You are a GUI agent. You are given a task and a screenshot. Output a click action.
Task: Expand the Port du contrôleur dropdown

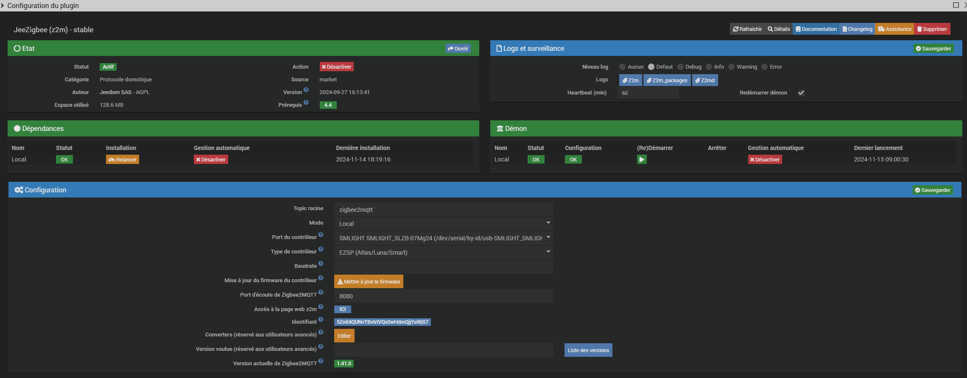(x=443, y=238)
